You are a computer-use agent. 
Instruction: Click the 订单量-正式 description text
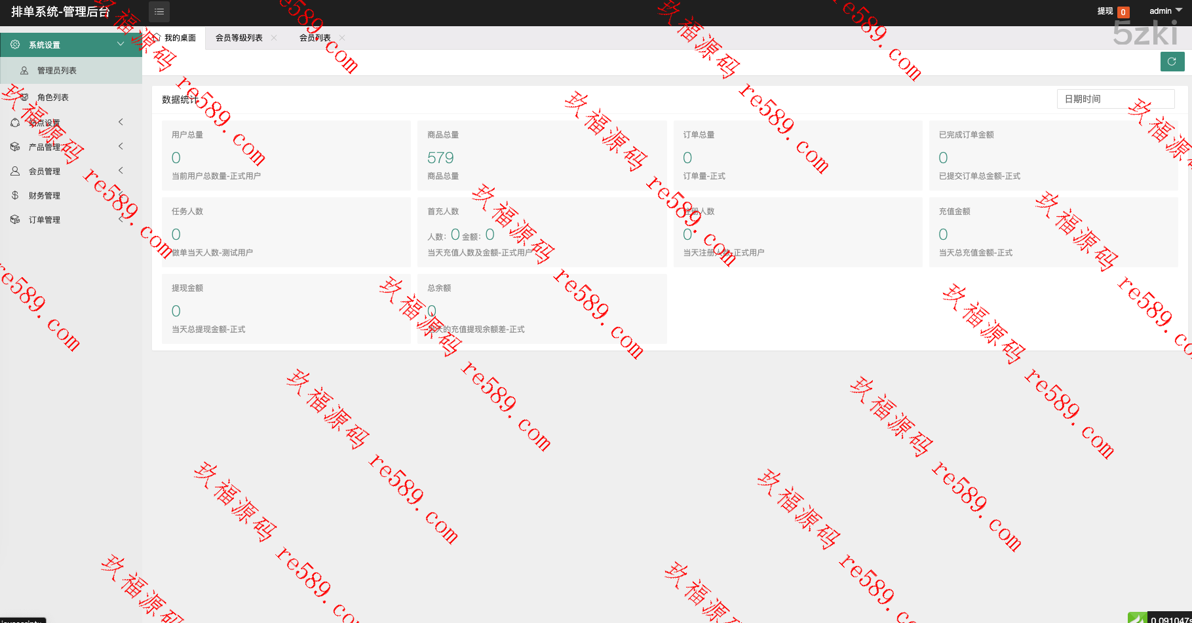[704, 176]
